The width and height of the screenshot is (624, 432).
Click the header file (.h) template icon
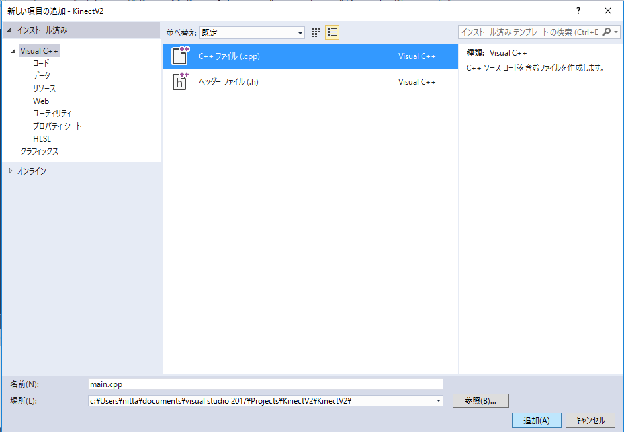[x=180, y=81]
